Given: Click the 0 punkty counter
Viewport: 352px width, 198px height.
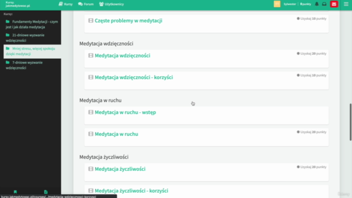Looking at the screenshot, I should 305,4.
